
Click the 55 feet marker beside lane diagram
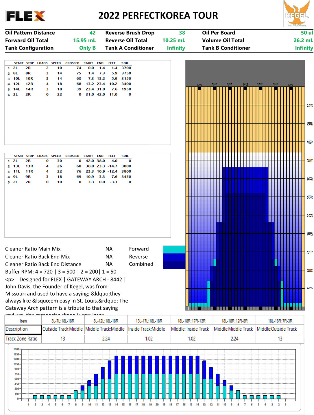pos(310,106)
